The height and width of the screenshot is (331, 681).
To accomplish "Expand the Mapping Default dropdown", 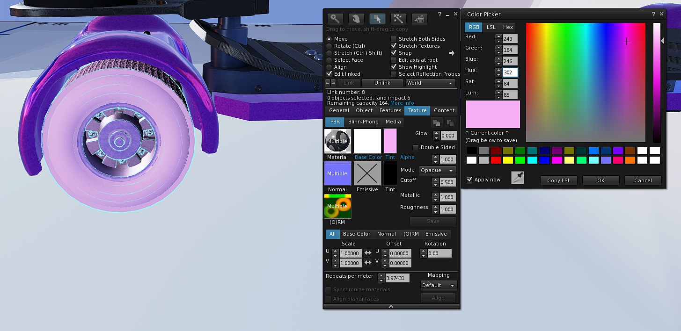I will pos(438,285).
